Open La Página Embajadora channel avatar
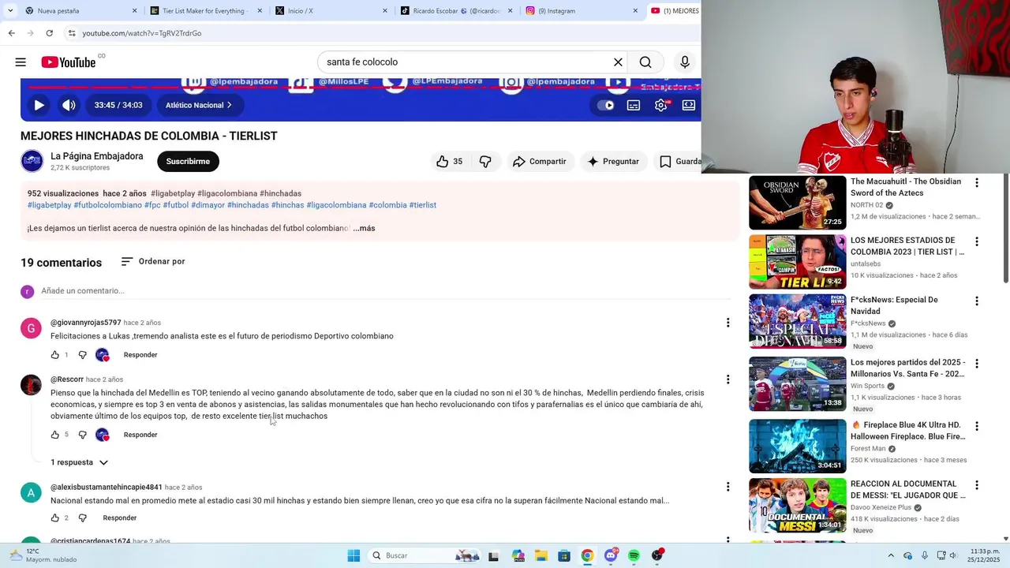 (32, 161)
